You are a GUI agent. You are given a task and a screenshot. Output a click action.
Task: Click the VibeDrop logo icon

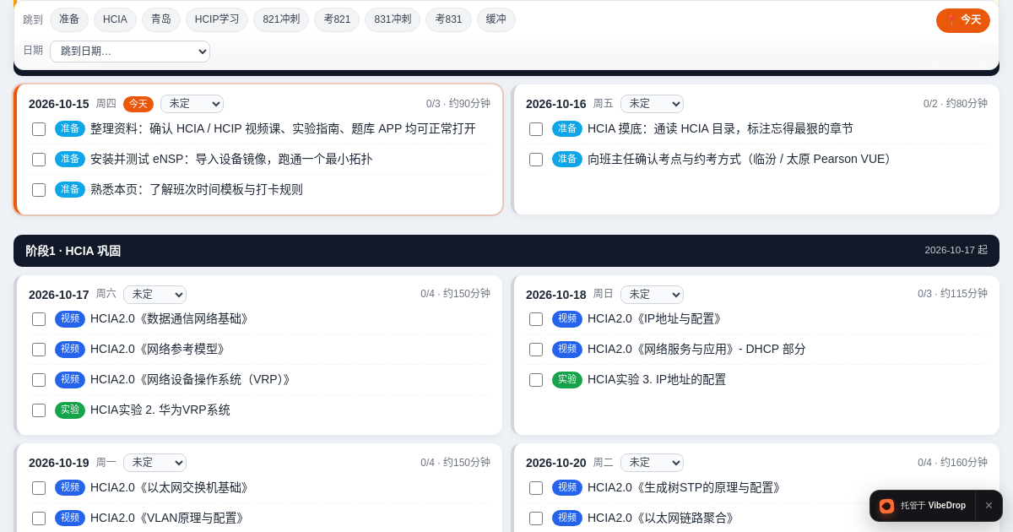[x=886, y=506]
